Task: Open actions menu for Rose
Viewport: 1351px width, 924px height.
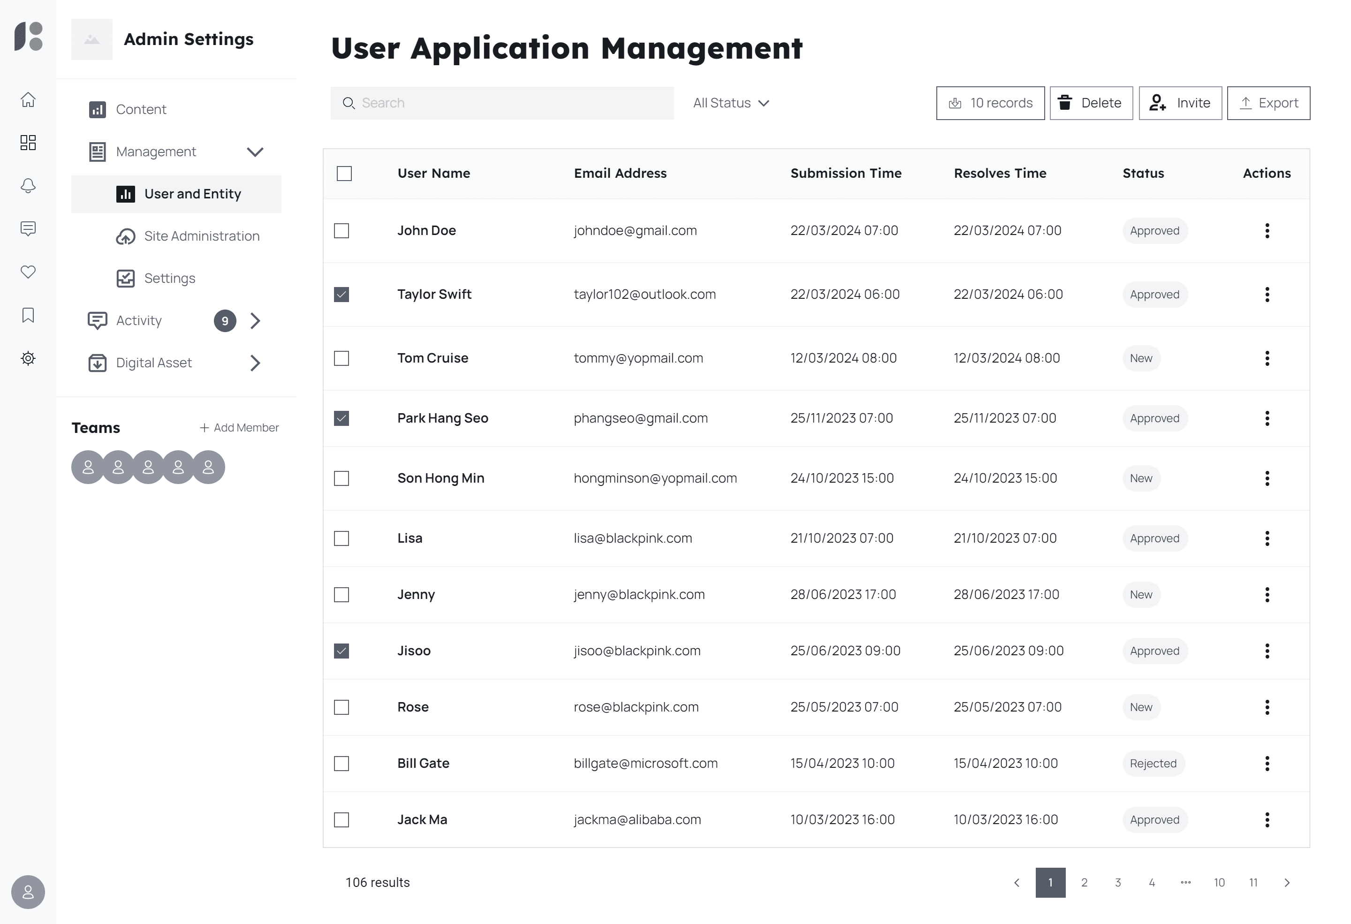Action: [x=1267, y=707]
